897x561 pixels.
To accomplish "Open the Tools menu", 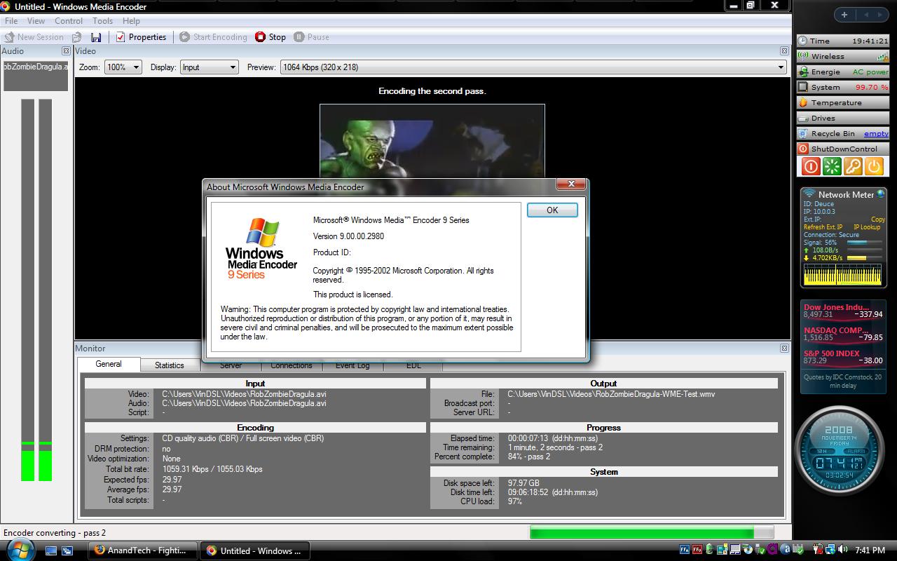I will (102, 21).
